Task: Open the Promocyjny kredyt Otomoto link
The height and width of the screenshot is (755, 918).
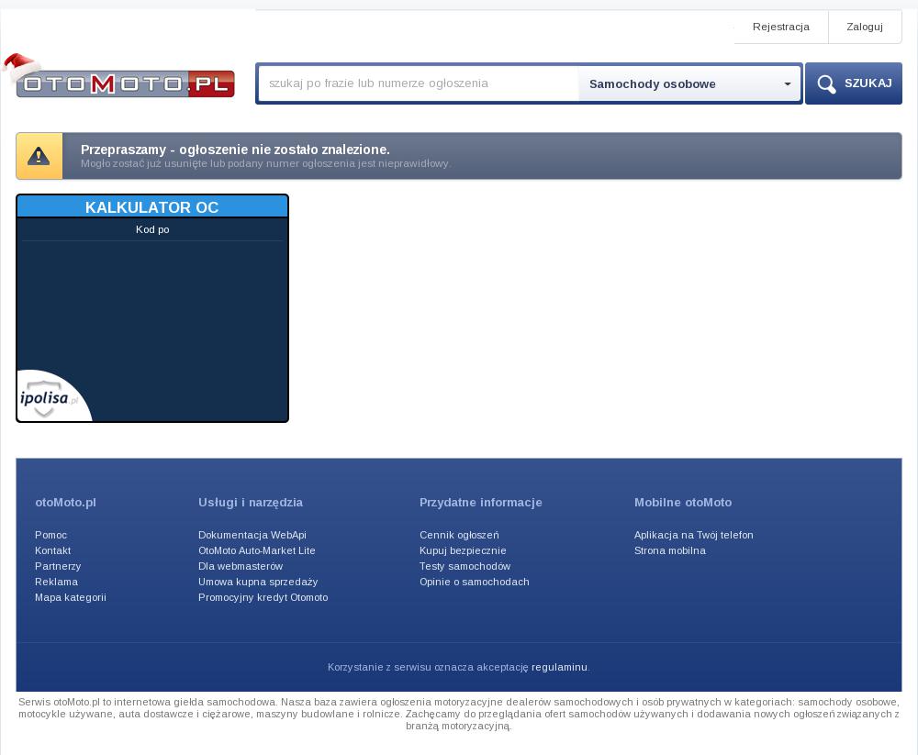Action: 263,597
